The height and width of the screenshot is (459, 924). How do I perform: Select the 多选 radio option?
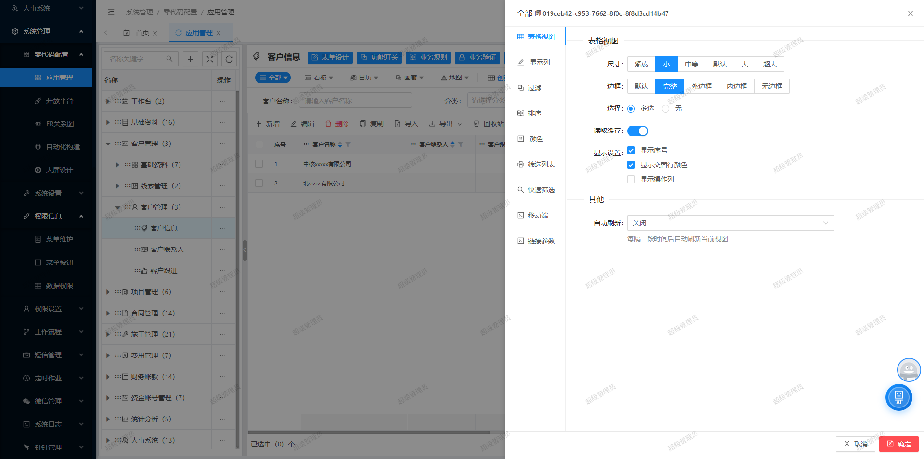631,109
